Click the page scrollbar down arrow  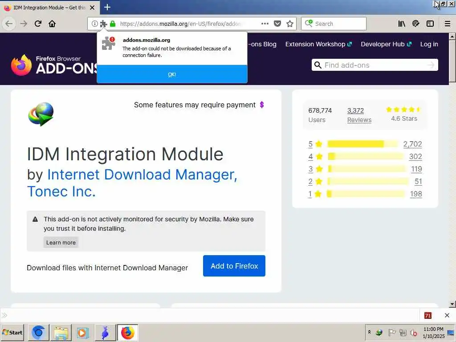[x=452, y=304]
